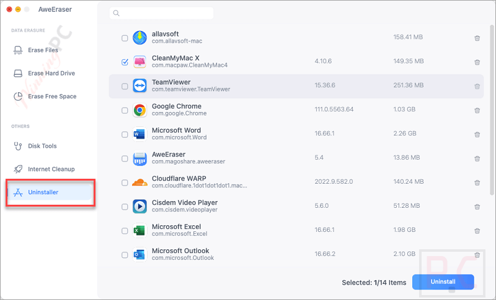Click TeamViewer version 15.36.6
Viewport: 496px width, 300px height.
pos(325,85)
